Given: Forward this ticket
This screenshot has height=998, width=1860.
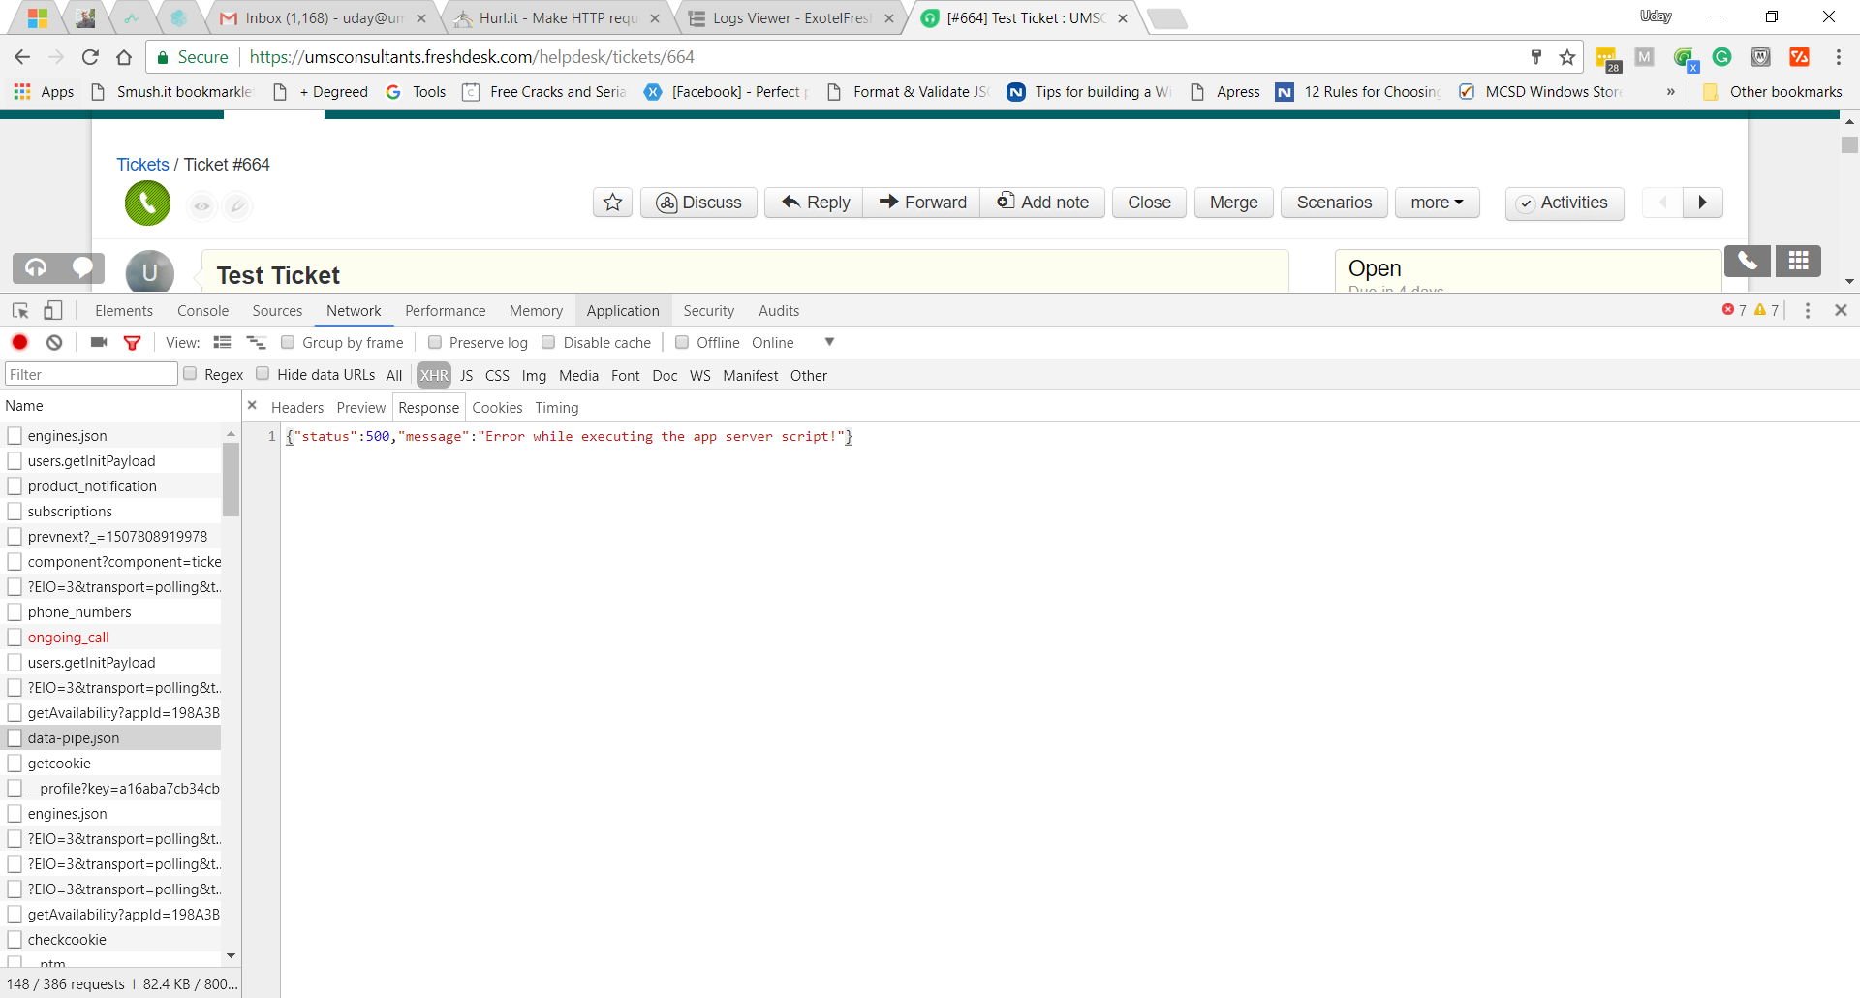Looking at the screenshot, I should (922, 203).
